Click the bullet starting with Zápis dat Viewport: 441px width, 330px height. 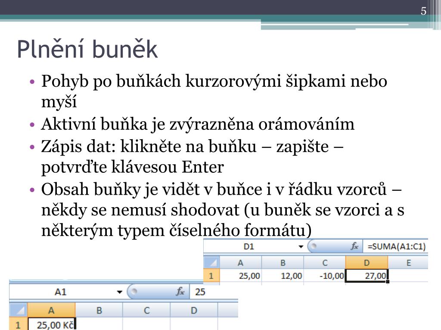[192, 156]
